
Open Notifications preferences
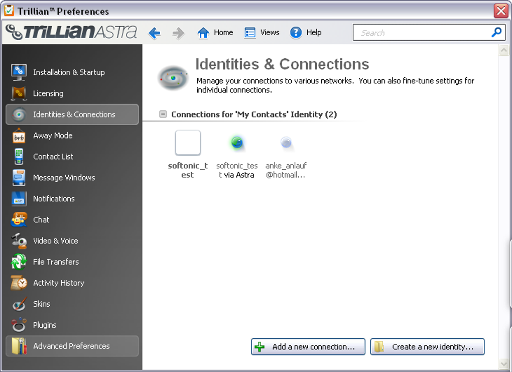click(53, 199)
